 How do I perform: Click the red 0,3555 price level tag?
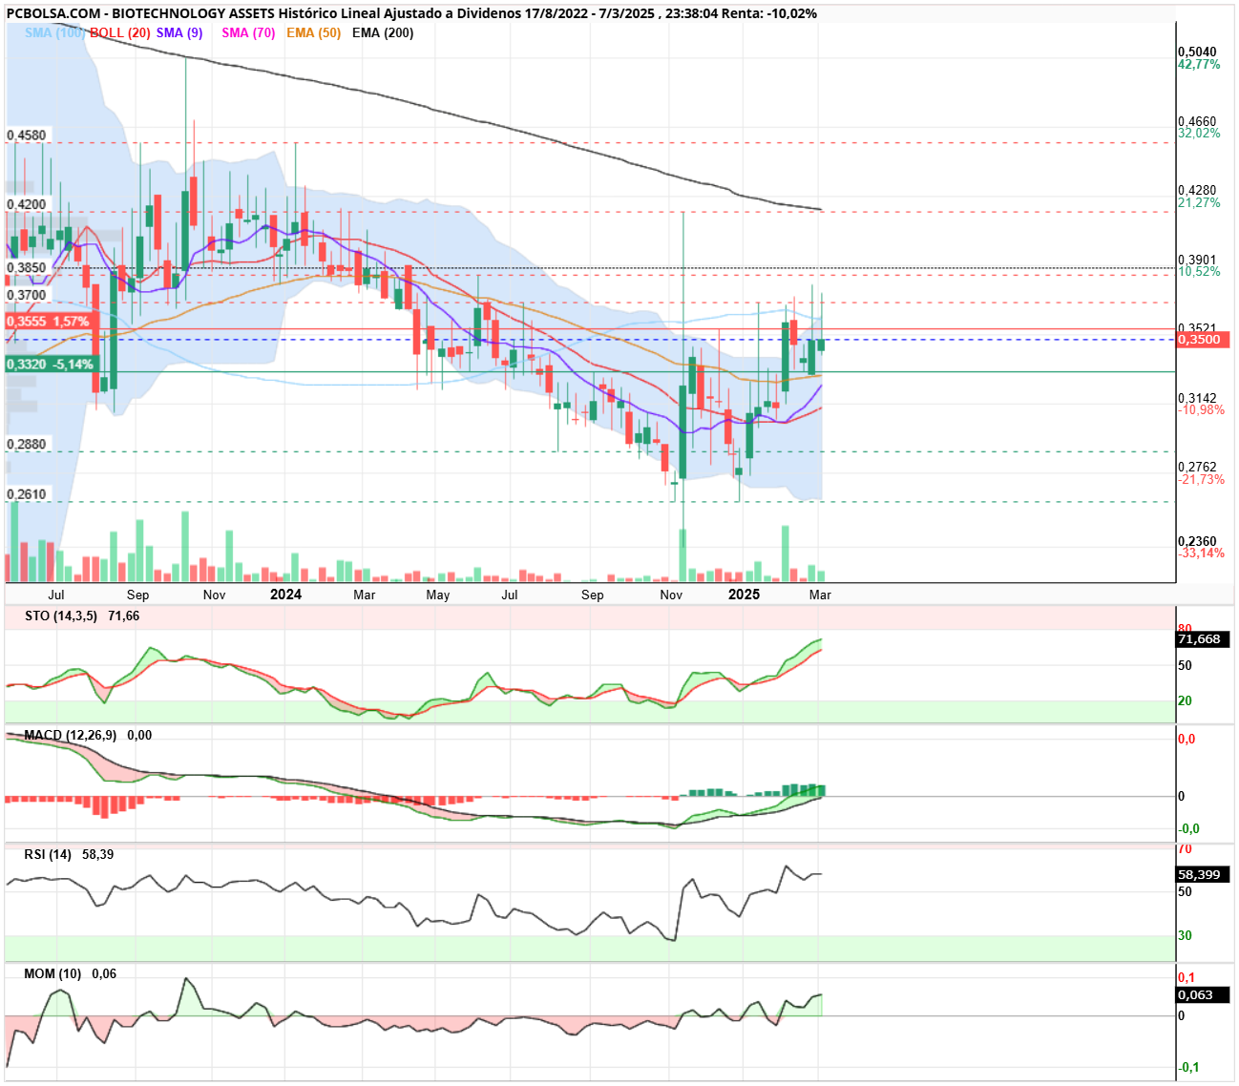48,322
